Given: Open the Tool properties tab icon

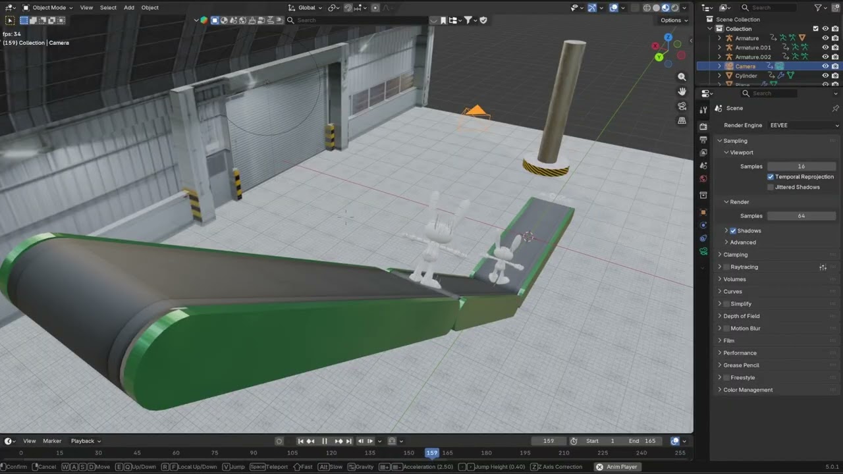Looking at the screenshot, I should 703,110.
